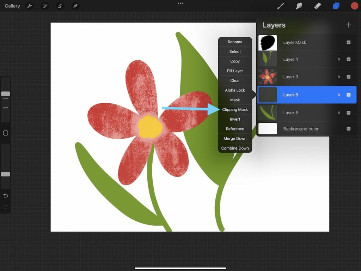Select Merge Down in layer menu
Image resolution: width=361 pixels, height=271 pixels.
[235, 139]
